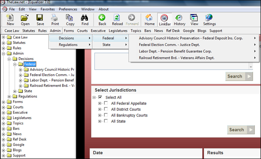Select Railroad Retirement Brd. - Veterans Affairs Dept. entry
The width and height of the screenshot is (261, 159).
(194, 58)
